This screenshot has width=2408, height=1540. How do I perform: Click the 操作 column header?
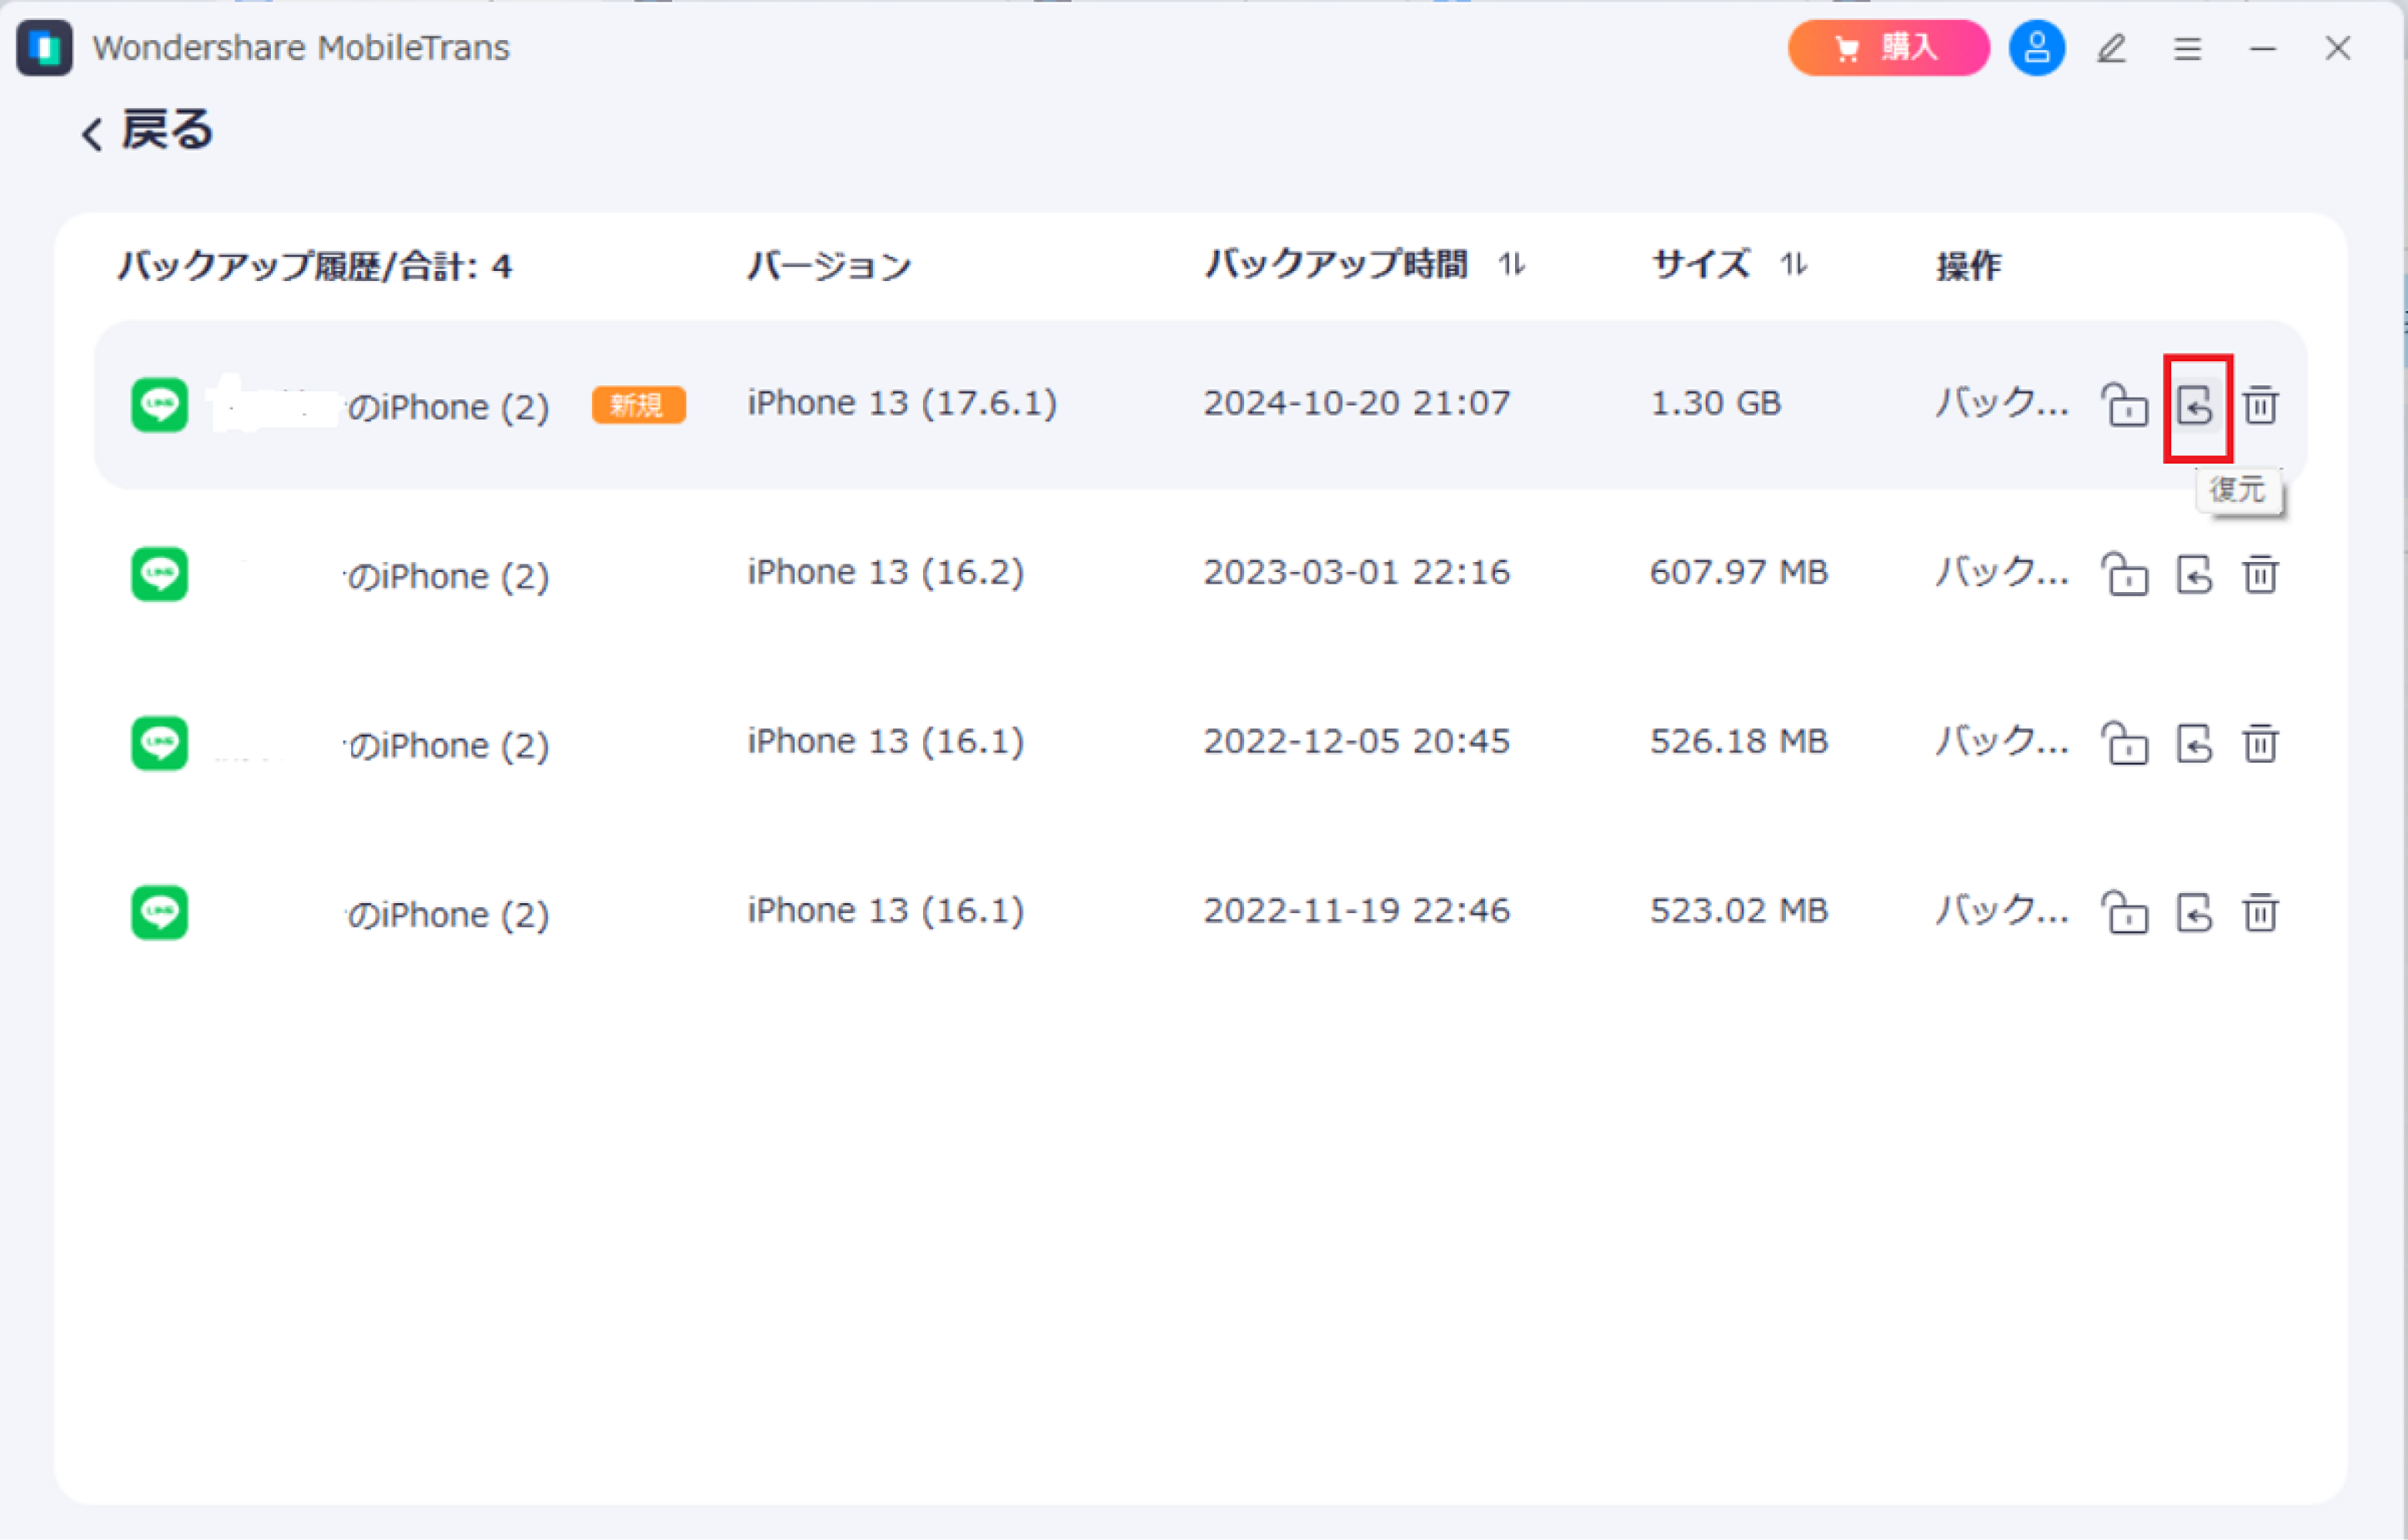1968,266
